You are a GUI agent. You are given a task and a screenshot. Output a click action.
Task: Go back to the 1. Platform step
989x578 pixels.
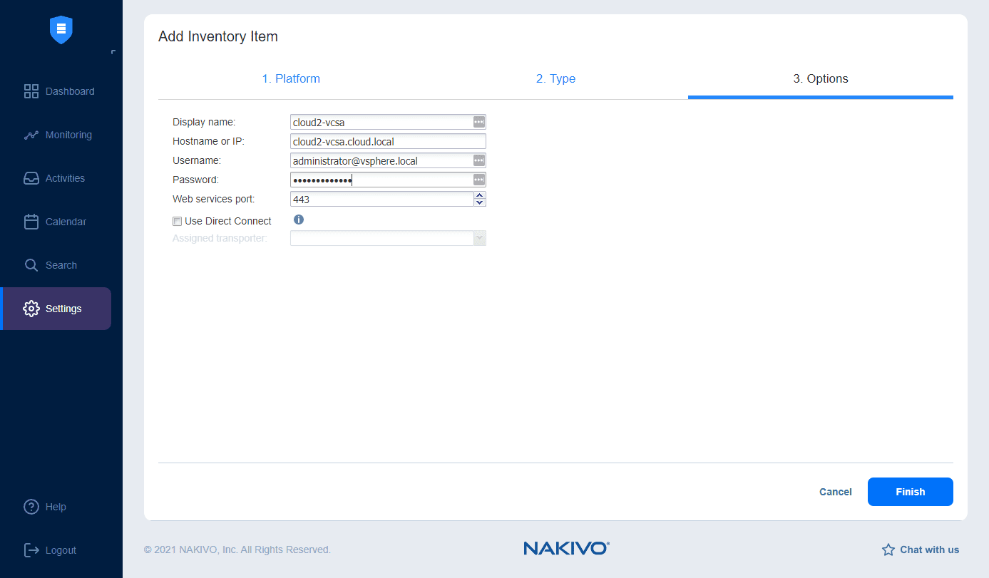(x=291, y=78)
